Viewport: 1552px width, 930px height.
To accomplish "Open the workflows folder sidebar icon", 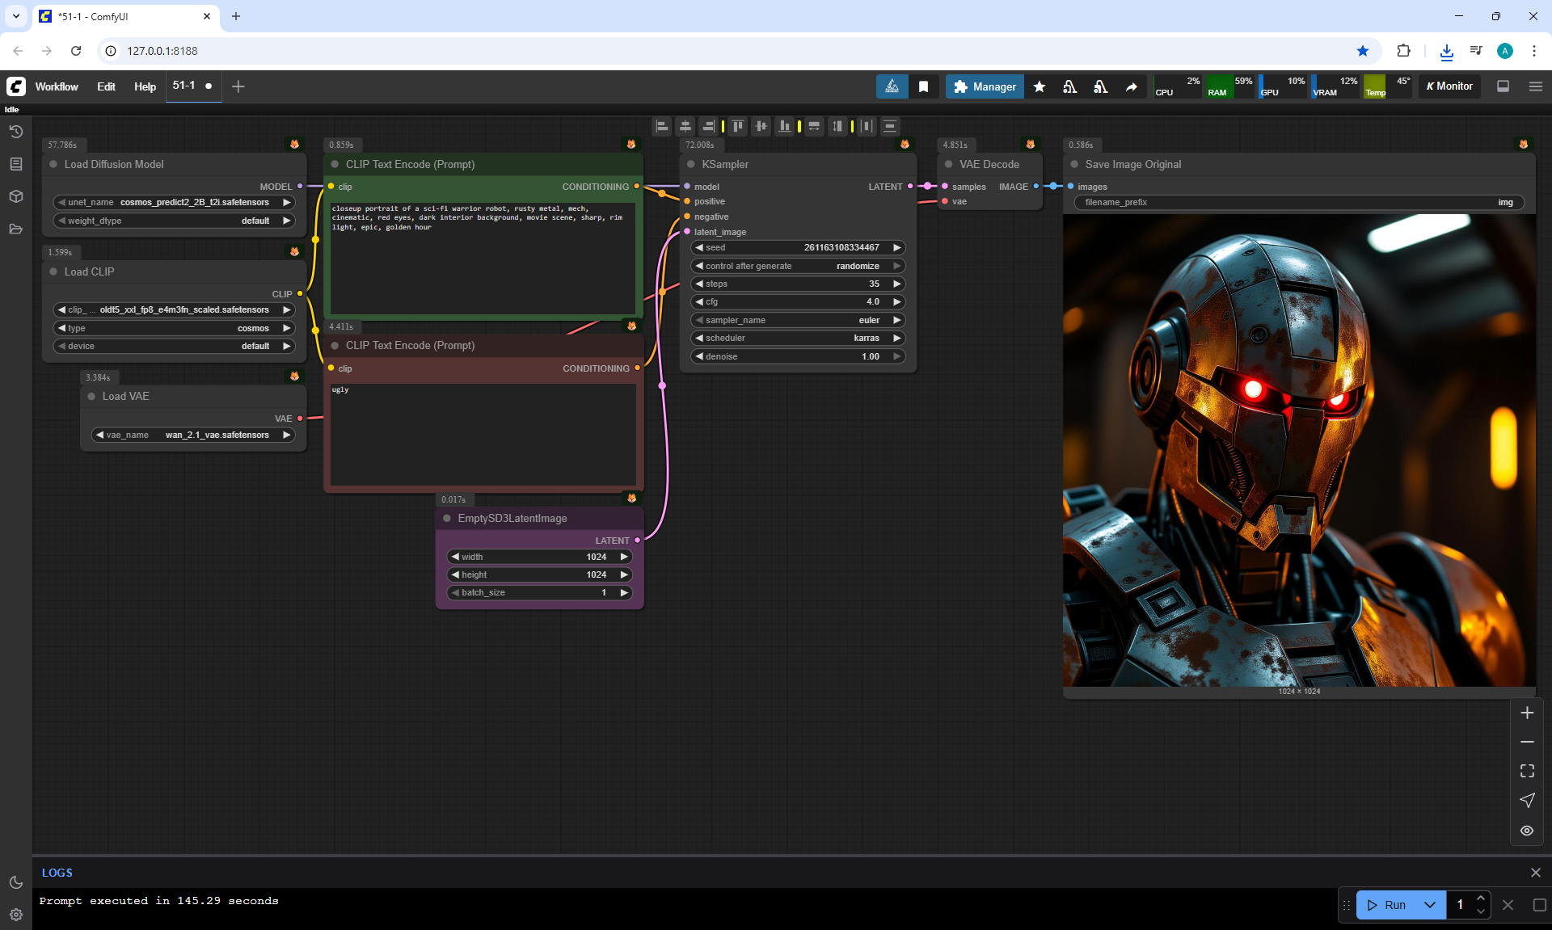I will pos(15,229).
